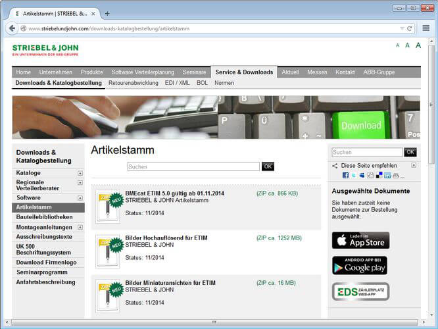Open the browser hamburger menu
438x329 pixels.
pyautogui.click(x=426, y=28)
